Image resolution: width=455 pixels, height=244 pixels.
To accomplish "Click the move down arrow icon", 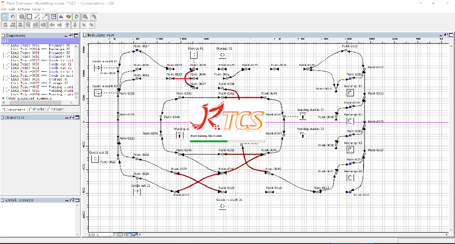I will [x=75, y=25].
